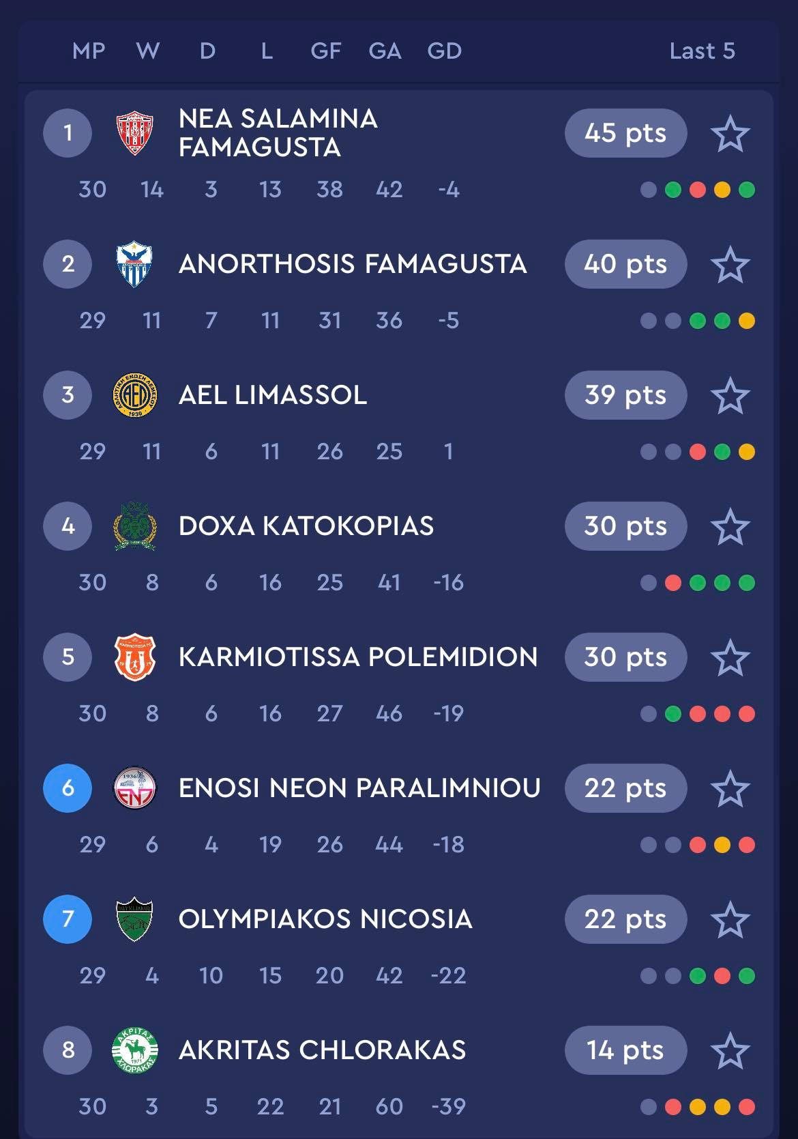Tap the Karmiotissa Polemidion team name
Viewport: 798px width, 1139px height.
click(358, 657)
